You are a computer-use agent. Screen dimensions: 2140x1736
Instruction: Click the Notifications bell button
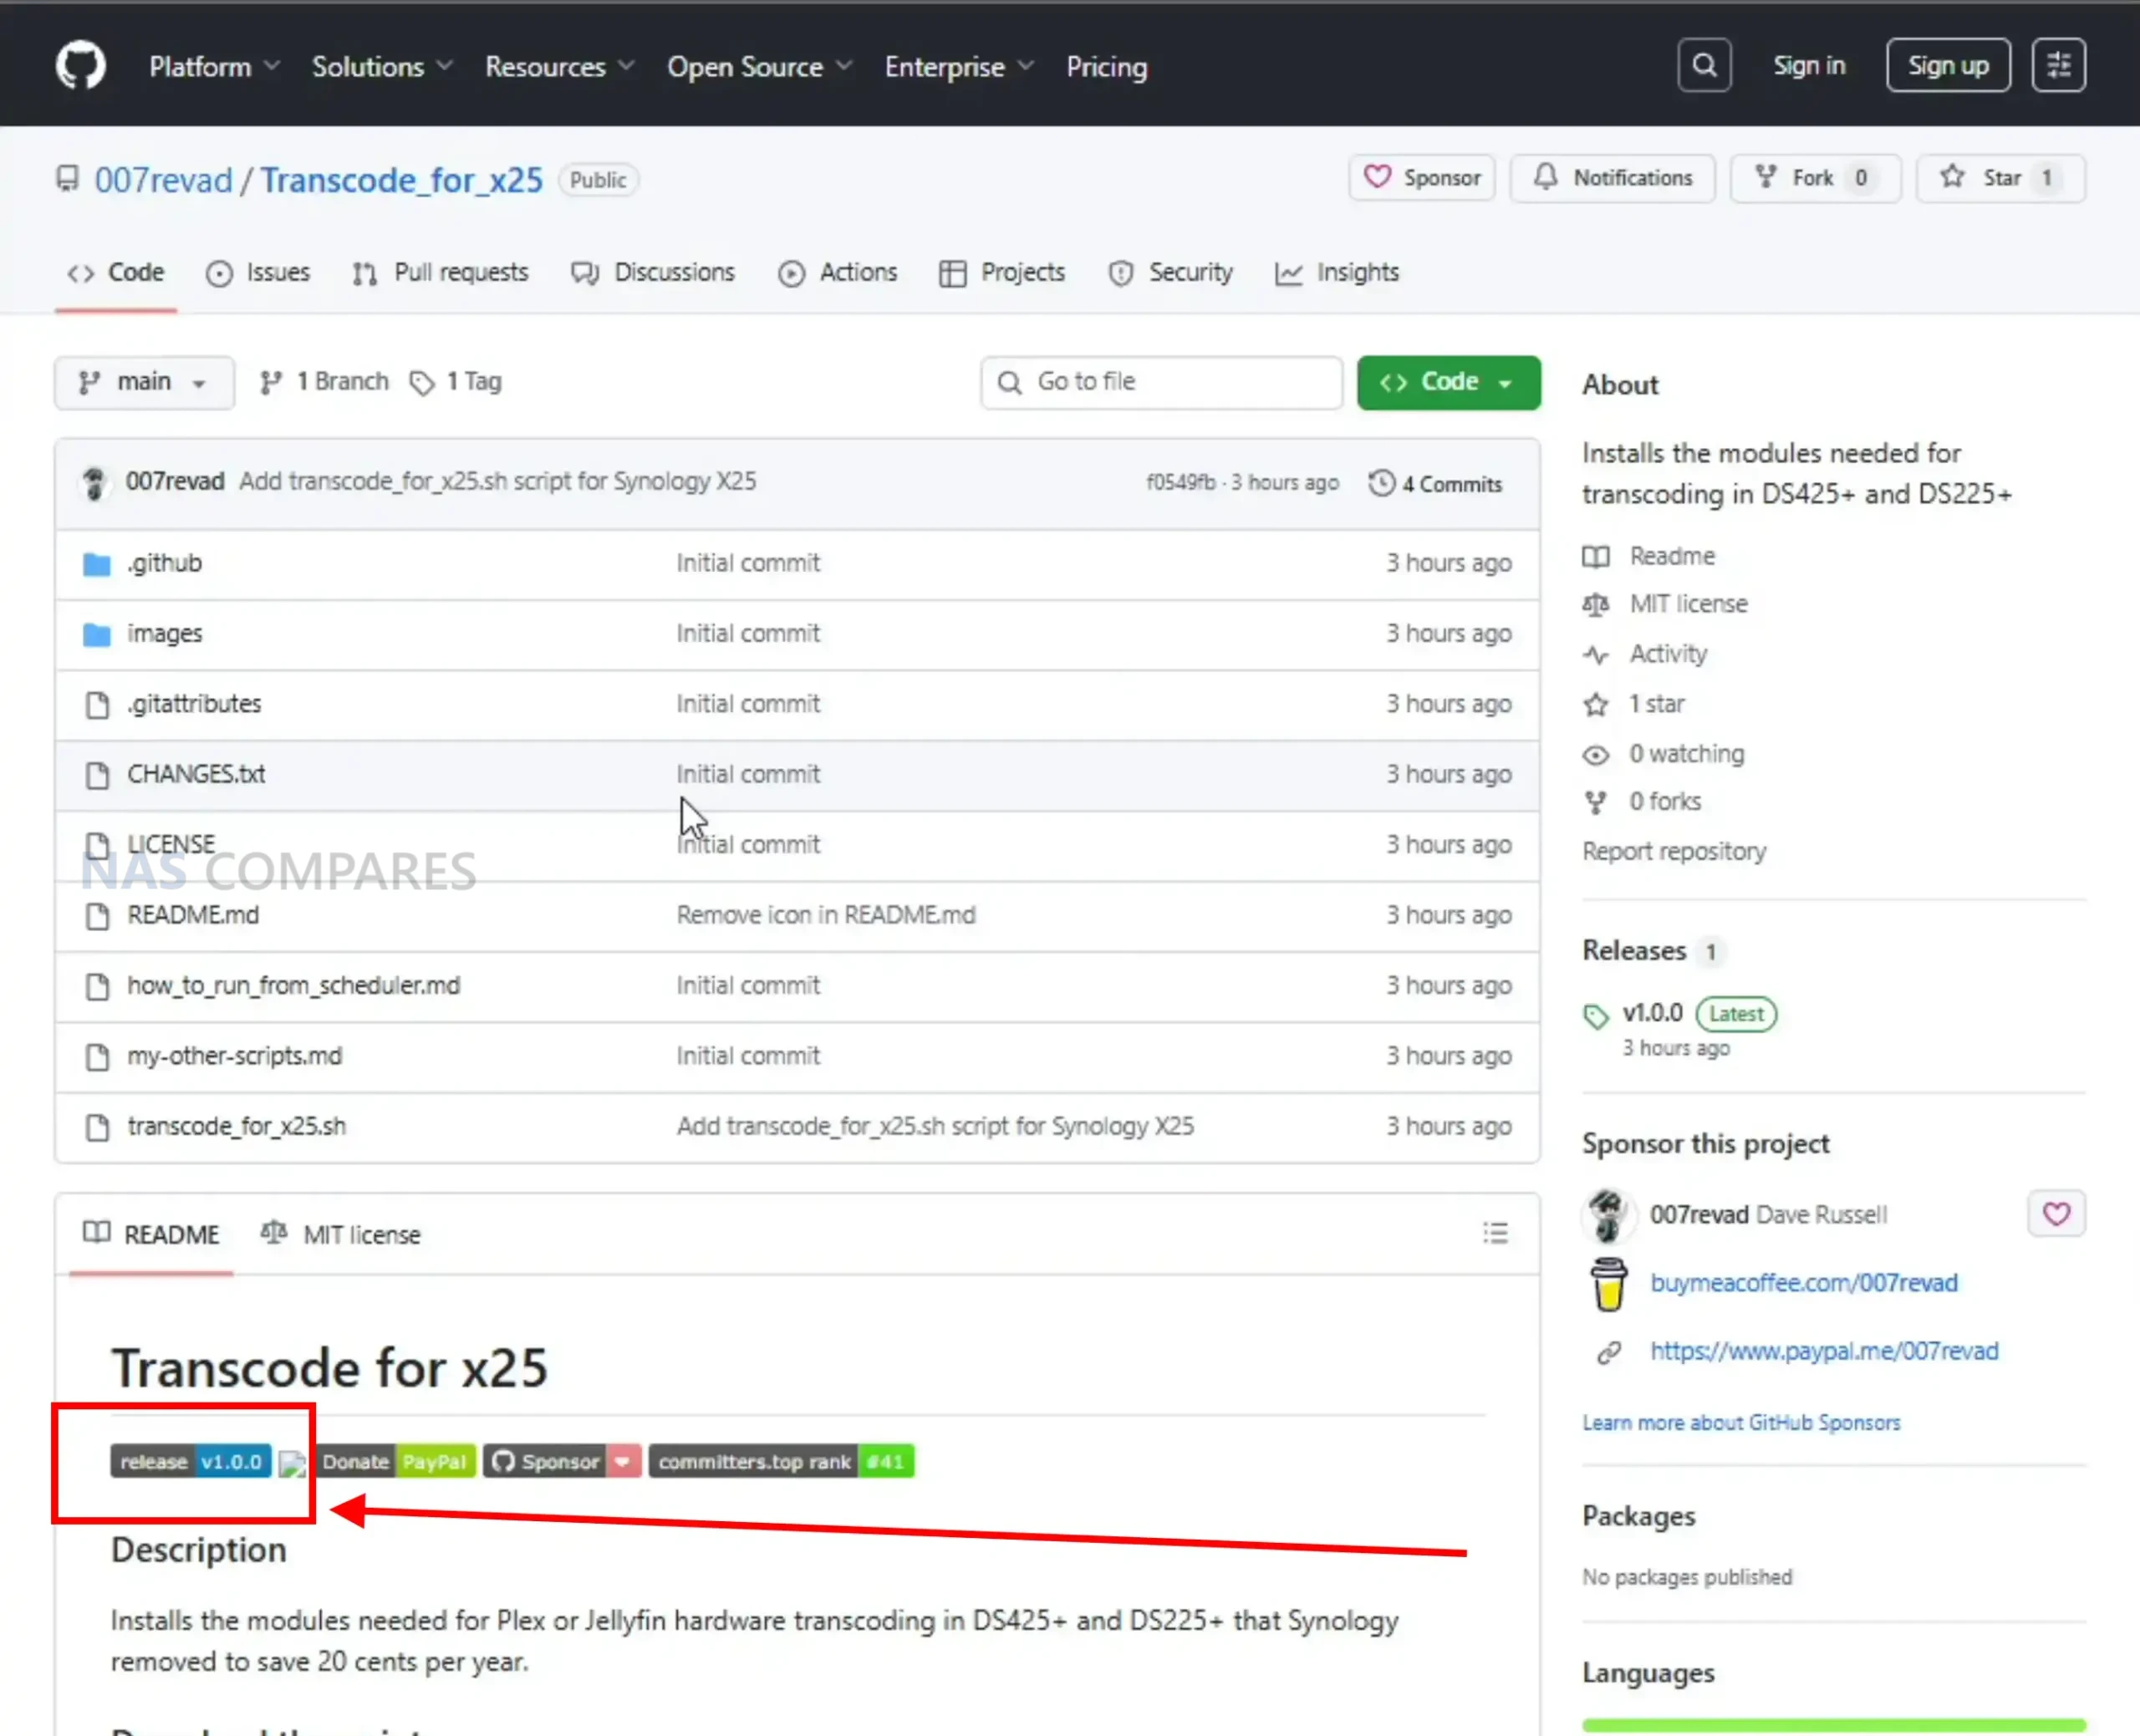(1612, 178)
